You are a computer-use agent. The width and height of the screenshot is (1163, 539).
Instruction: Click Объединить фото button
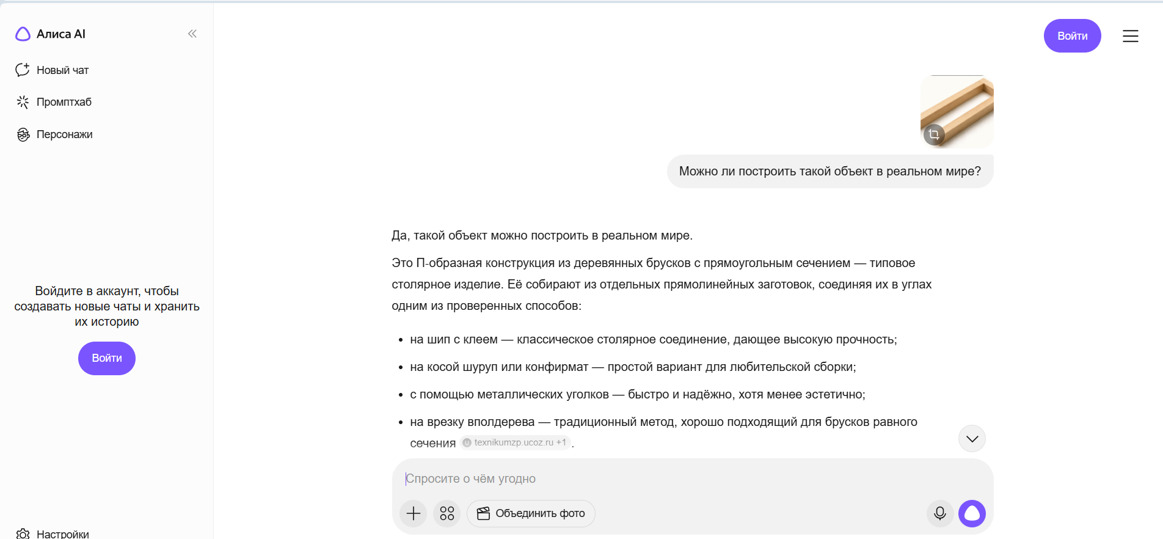pyautogui.click(x=531, y=513)
